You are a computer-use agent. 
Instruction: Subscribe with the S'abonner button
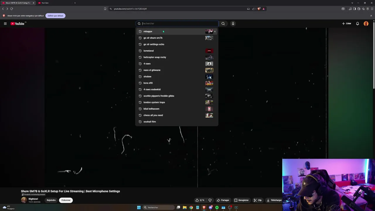pos(66,200)
